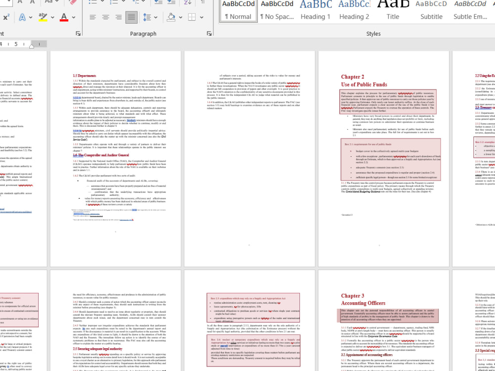Apply superscript formatting
The height and width of the screenshot is (371, 495).
[x=5, y=17]
